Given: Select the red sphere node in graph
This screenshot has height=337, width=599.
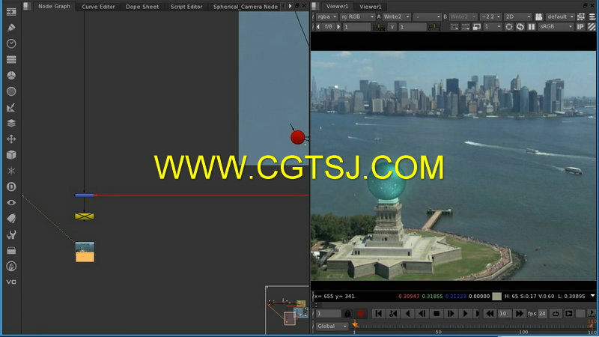Looking at the screenshot, I should [x=297, y=137].
